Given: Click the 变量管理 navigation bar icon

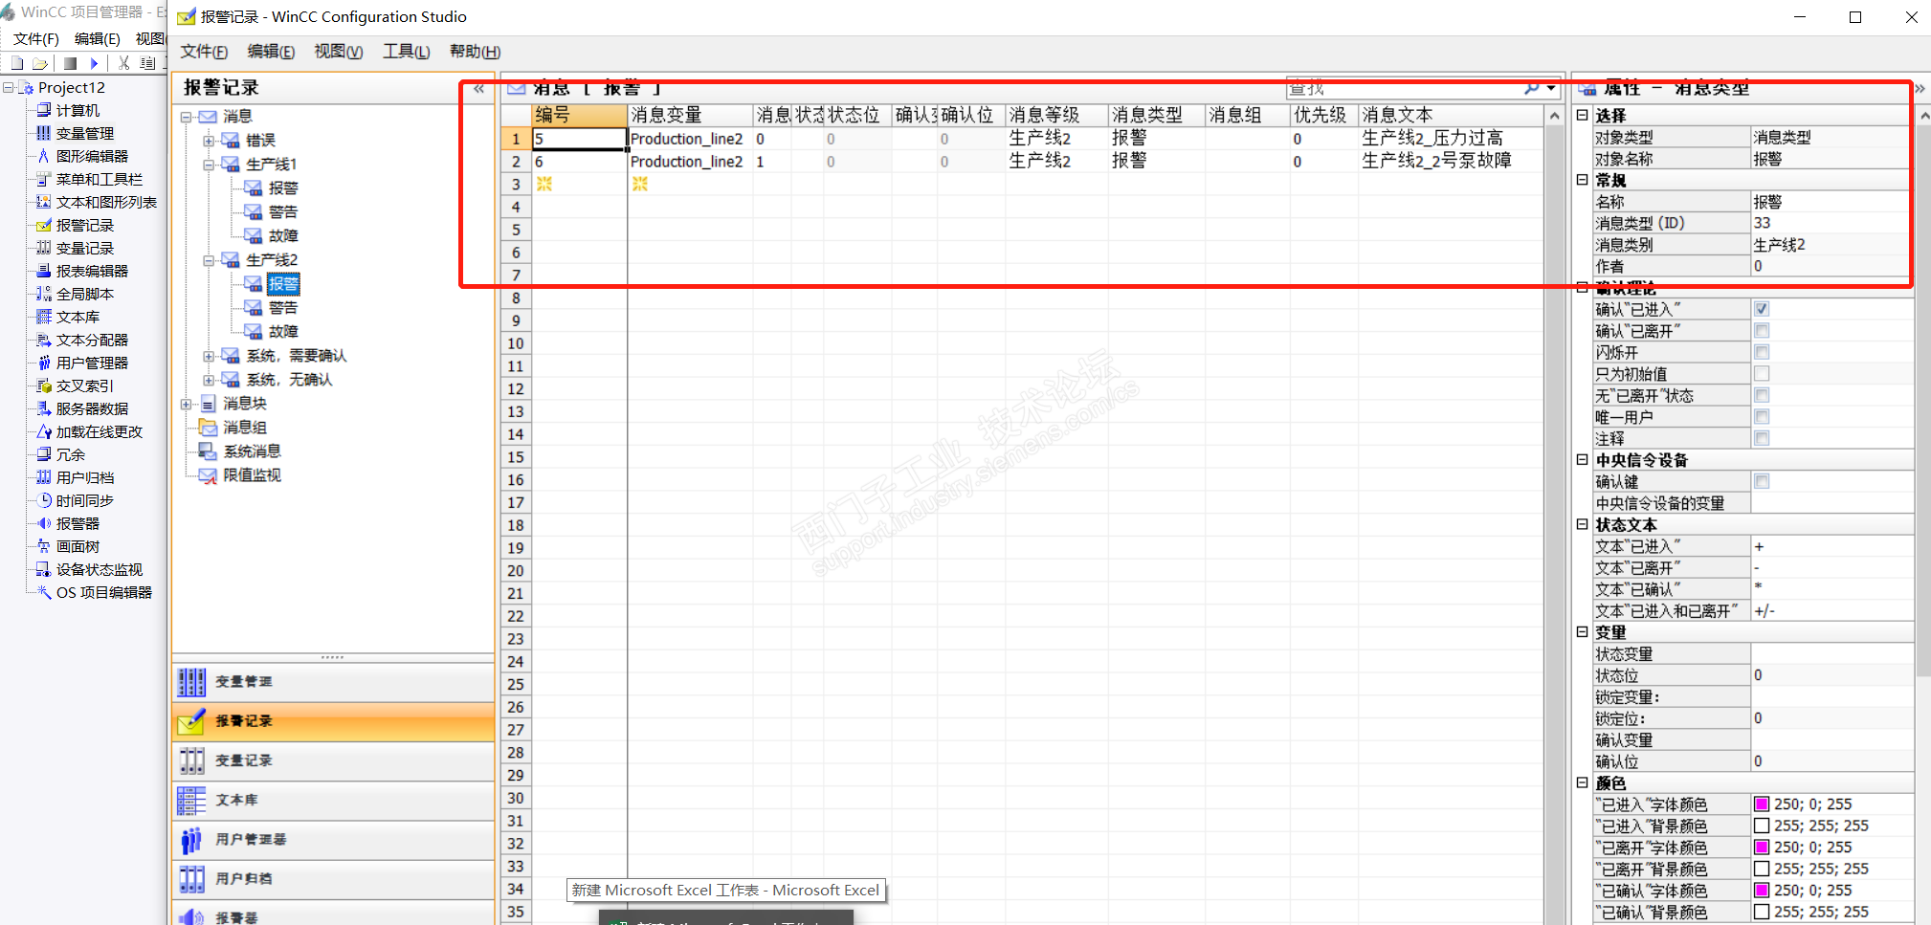Looking at the screenshot, I should [191, 682].
